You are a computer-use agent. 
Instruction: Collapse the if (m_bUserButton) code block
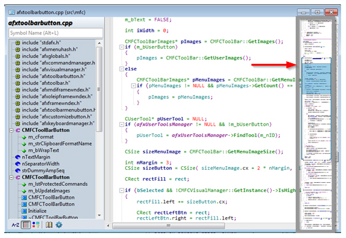tap(121, 47)
